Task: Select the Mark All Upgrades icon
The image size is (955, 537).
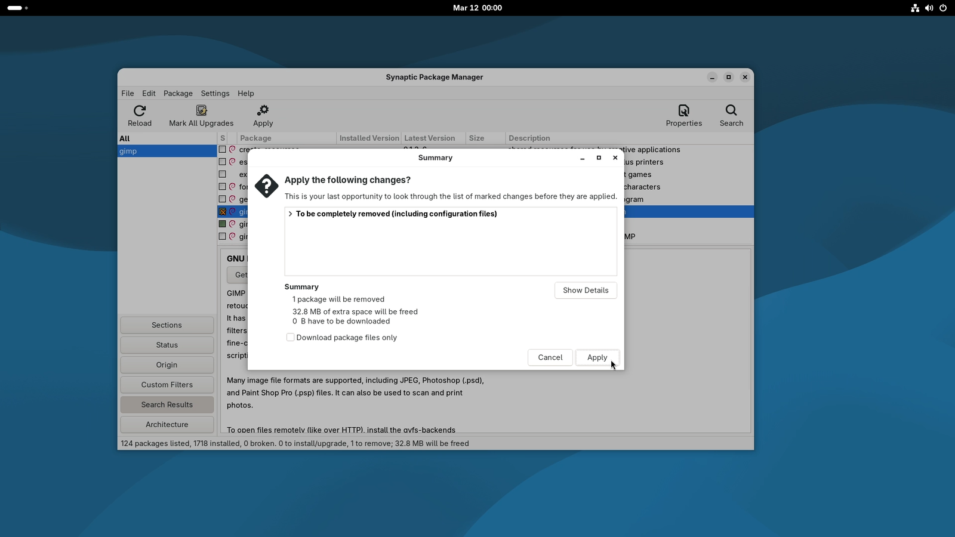Action: tap(201, 111)
